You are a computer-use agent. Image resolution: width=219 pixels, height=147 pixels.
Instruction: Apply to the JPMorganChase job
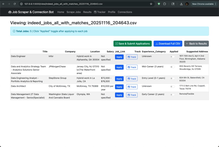(x=119, y=67)
